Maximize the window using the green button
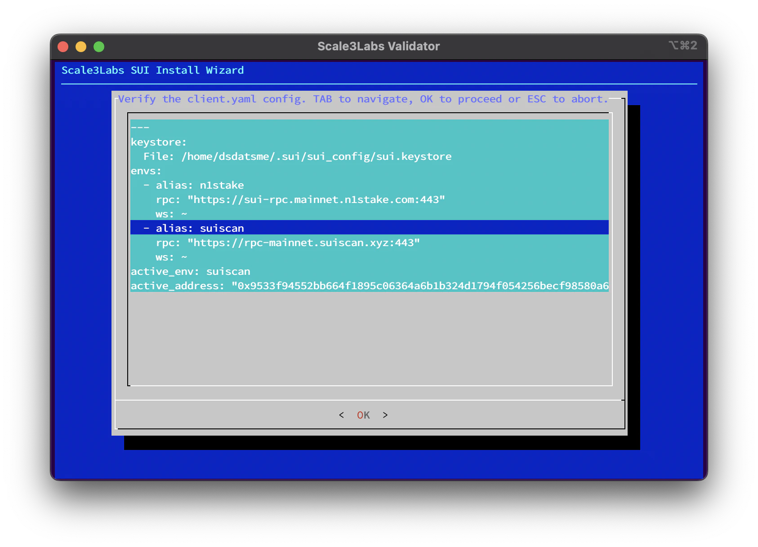 pos(99,47)
